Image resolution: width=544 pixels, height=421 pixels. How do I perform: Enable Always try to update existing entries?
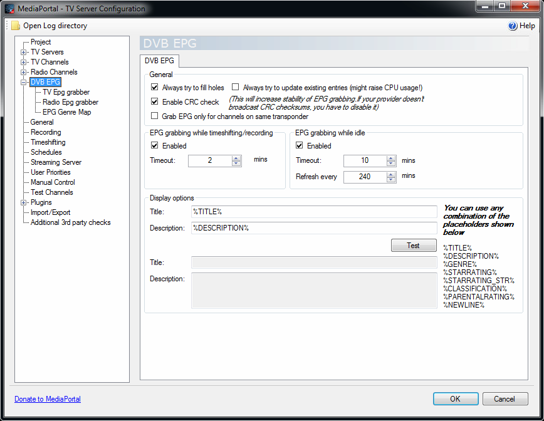click(x=235, y=87)
